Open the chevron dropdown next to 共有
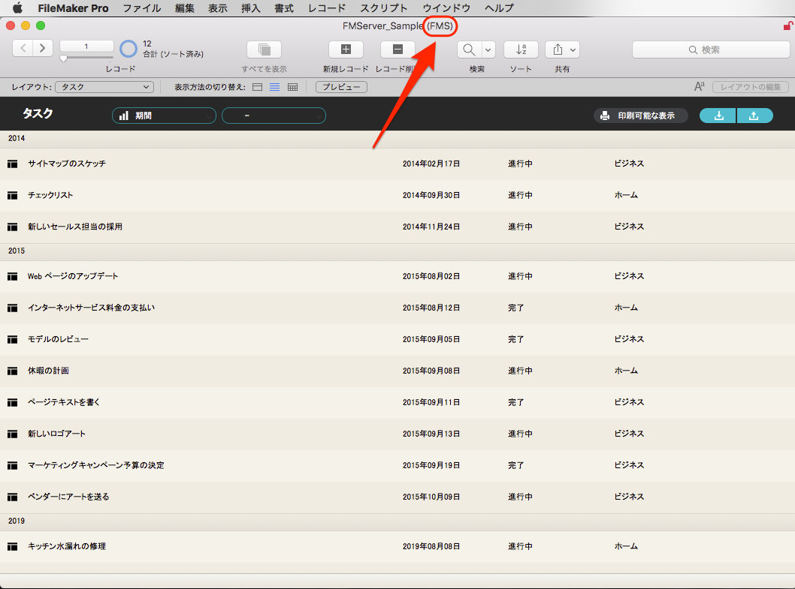 (573, 49)
